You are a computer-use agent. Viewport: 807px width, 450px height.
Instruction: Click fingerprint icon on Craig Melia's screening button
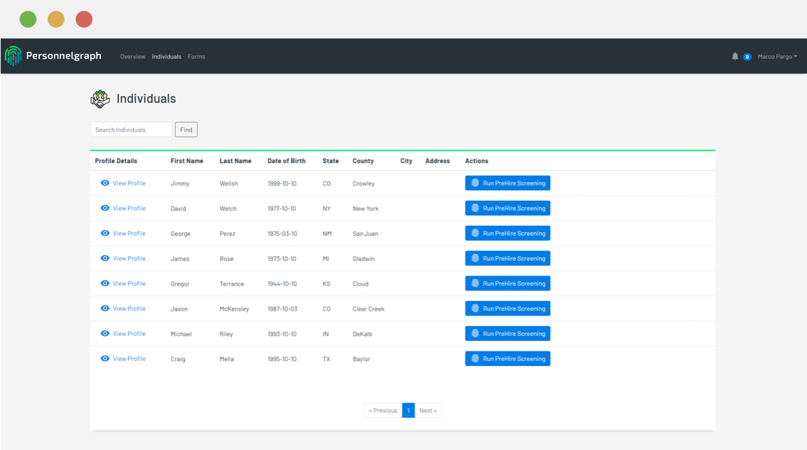[475, 359]
